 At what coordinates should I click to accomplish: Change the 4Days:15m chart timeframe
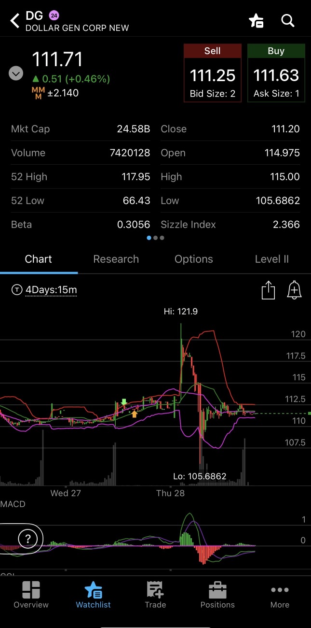[51, 290]
